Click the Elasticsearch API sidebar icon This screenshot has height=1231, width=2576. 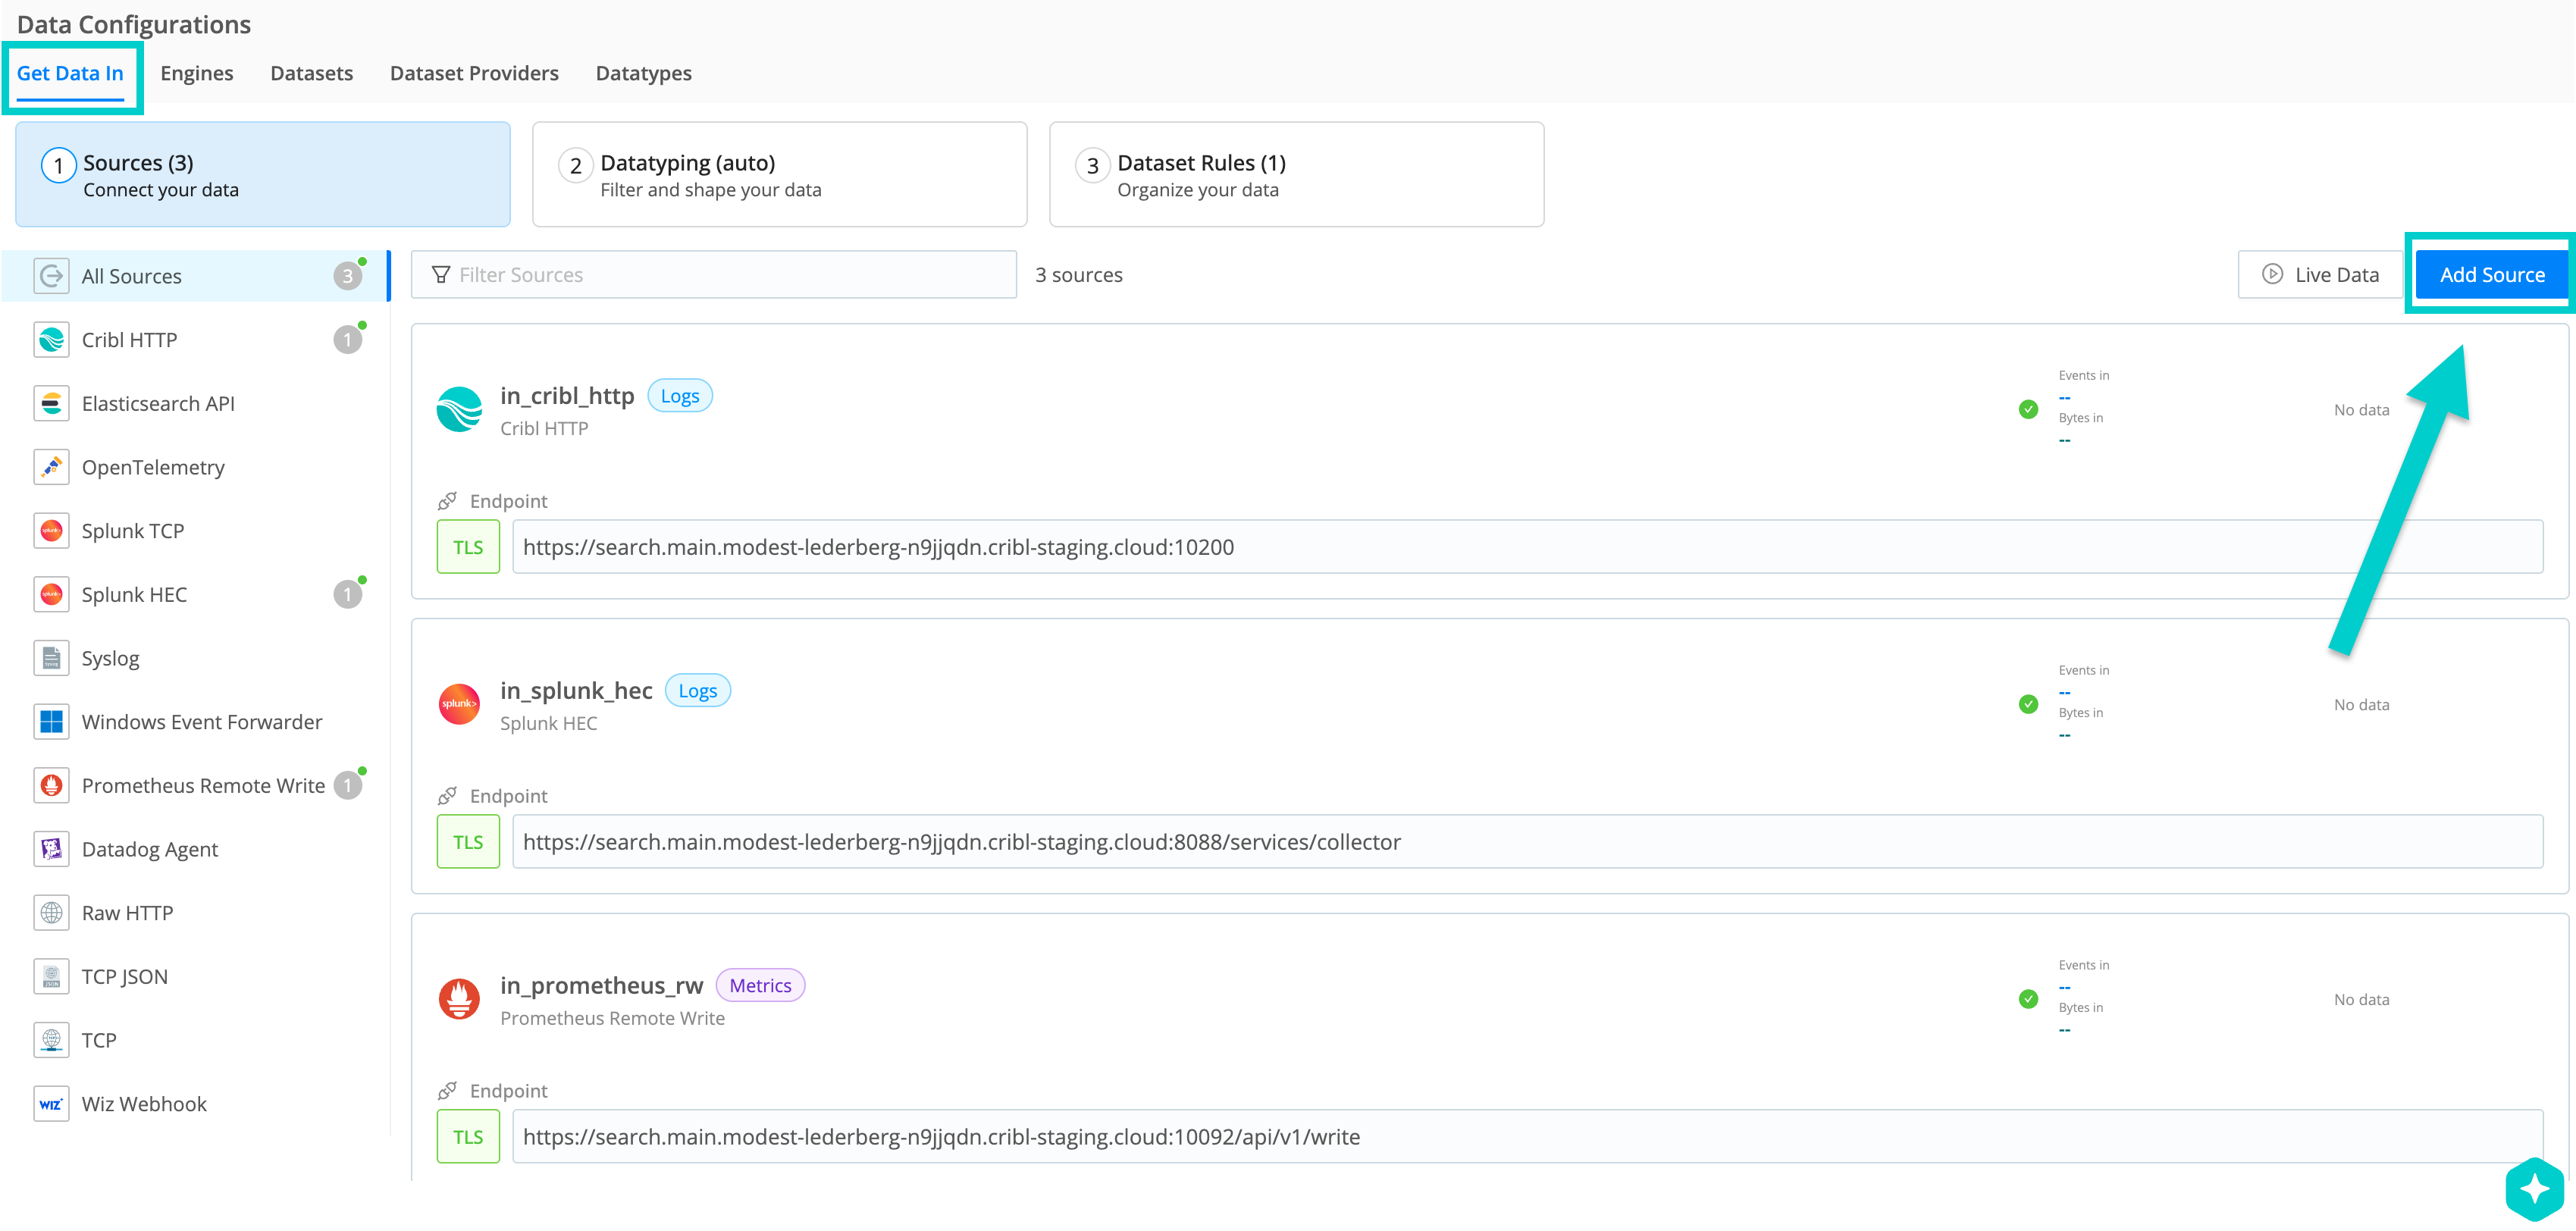pyautogui.click(x=51, y=404)
